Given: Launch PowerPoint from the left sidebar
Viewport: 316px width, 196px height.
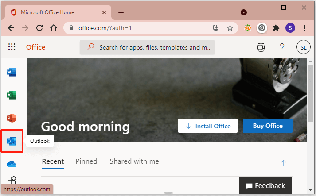Looking at the screenshot, I should [x=12, y=118].
